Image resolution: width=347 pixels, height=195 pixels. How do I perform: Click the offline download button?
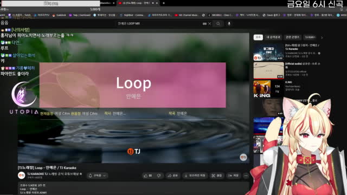[195, 175]
